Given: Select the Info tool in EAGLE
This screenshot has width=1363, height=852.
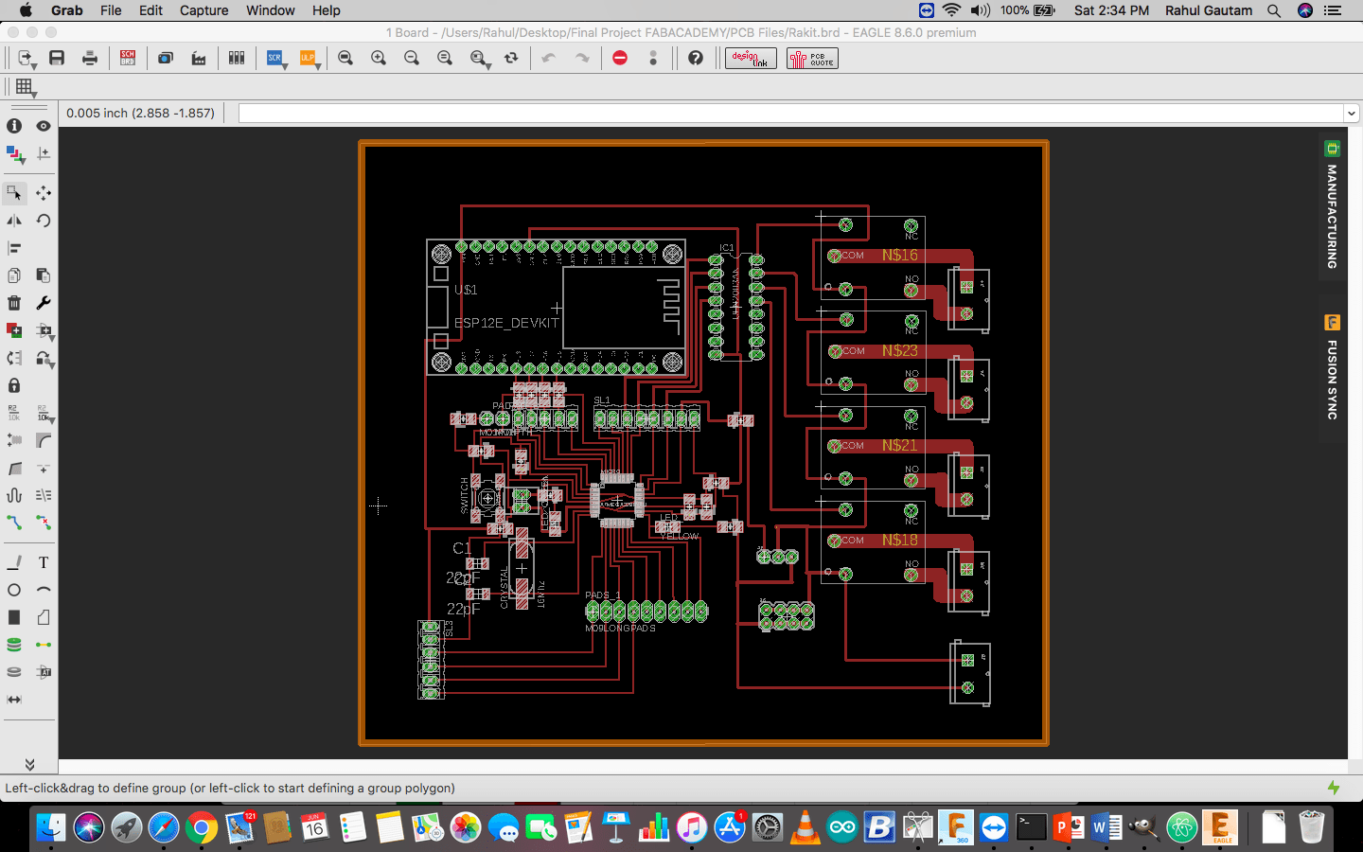Looking at the screenshot, I should [14, 126].
